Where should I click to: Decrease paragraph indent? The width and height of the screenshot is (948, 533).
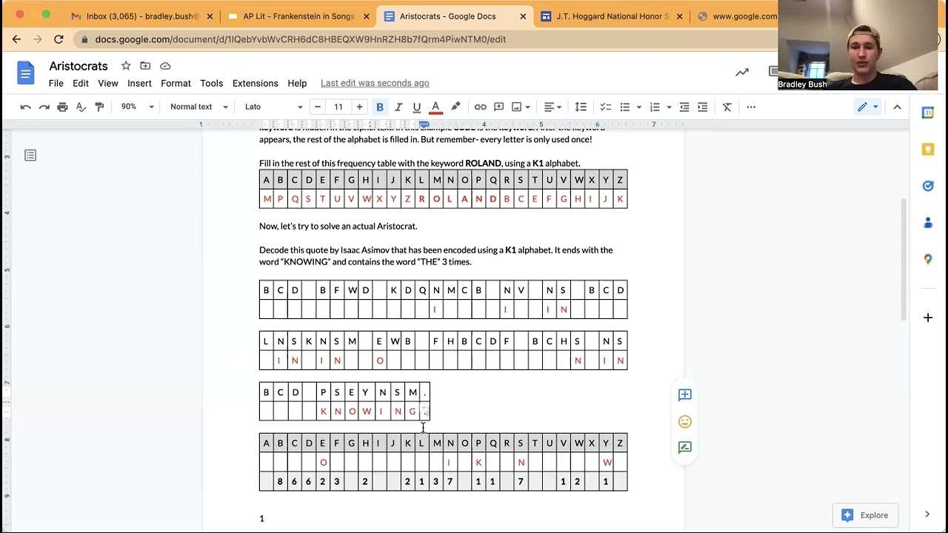coord(684,107)
